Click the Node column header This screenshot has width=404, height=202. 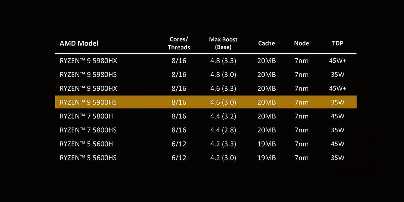302,43
